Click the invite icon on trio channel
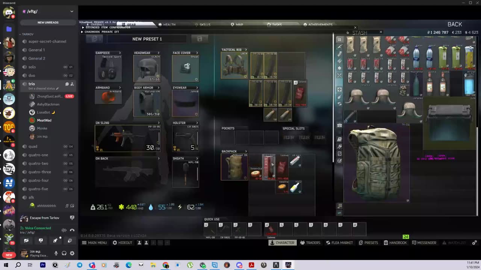This screenshot has width=481, height=270. 72,84
